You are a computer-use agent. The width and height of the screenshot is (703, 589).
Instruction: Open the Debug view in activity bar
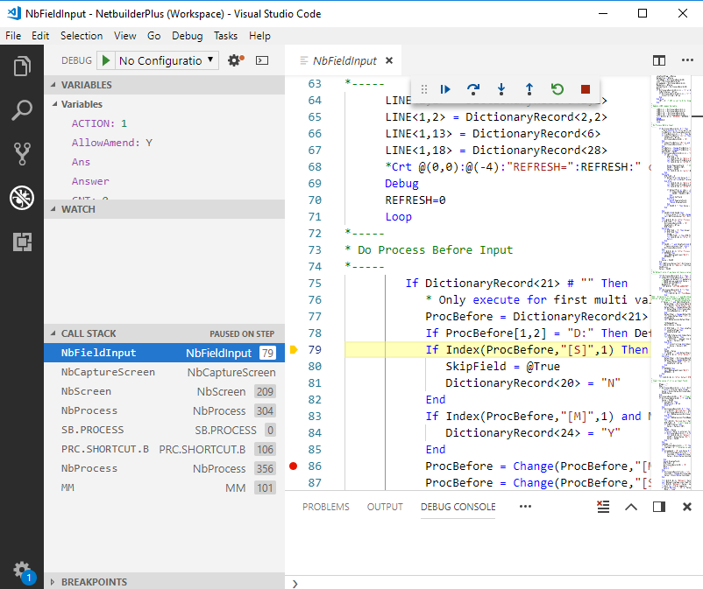point(22,198)
